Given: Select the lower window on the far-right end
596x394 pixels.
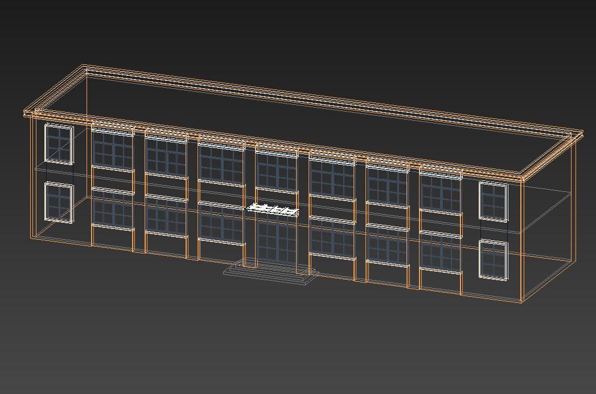Looking at the screenshot, I should click(x=493, y=260).
